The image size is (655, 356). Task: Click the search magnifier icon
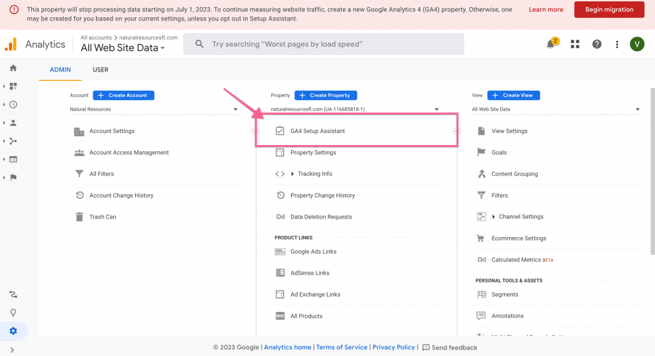click(x=200, y=44)
